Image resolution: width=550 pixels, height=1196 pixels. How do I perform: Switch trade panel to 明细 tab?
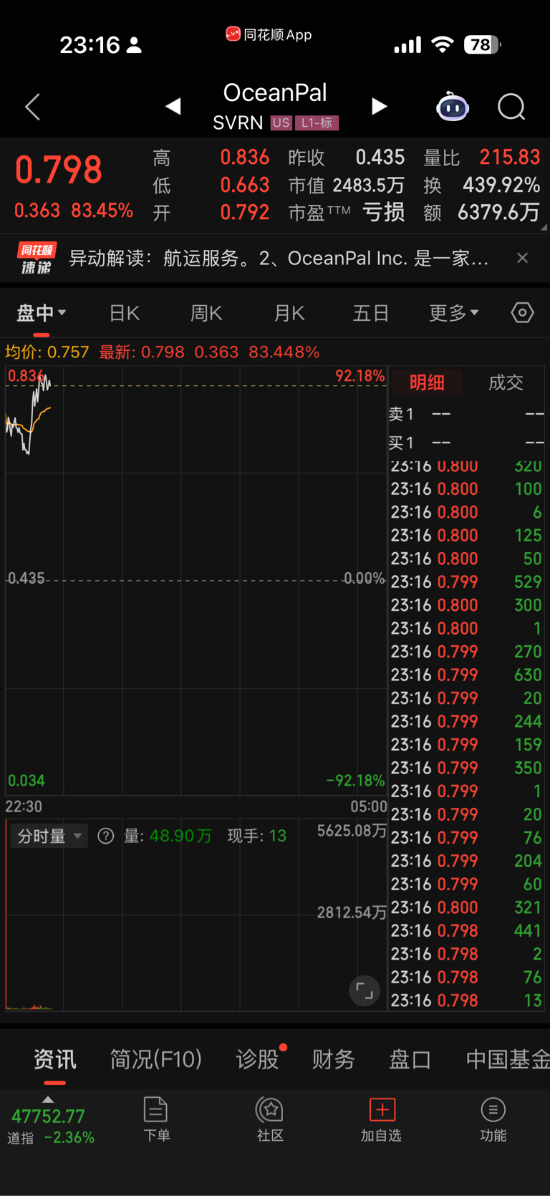click(427, 382)
